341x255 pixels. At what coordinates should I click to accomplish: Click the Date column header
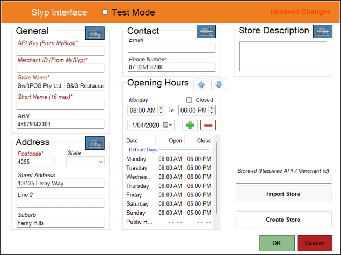click(x=140, y=141)
